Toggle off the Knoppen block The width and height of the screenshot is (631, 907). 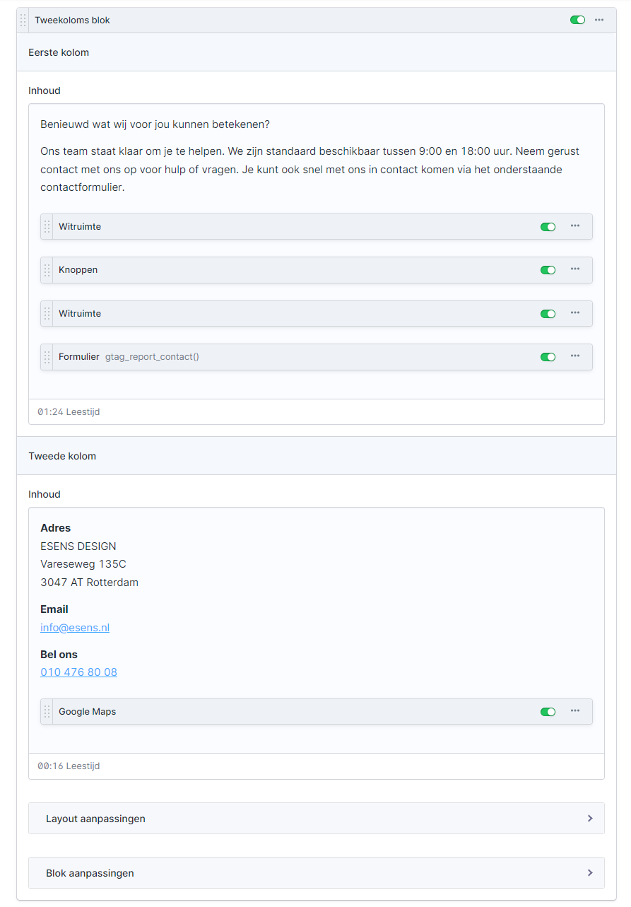(548, 270)
